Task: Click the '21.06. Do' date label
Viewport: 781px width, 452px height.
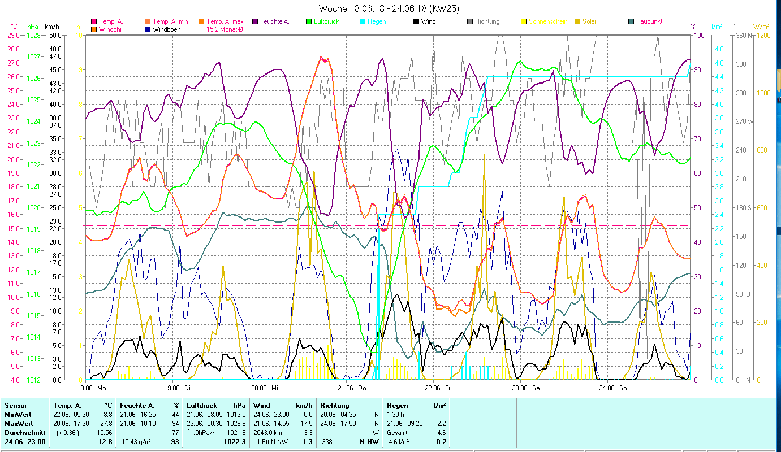Action: (x=352, y=388)
